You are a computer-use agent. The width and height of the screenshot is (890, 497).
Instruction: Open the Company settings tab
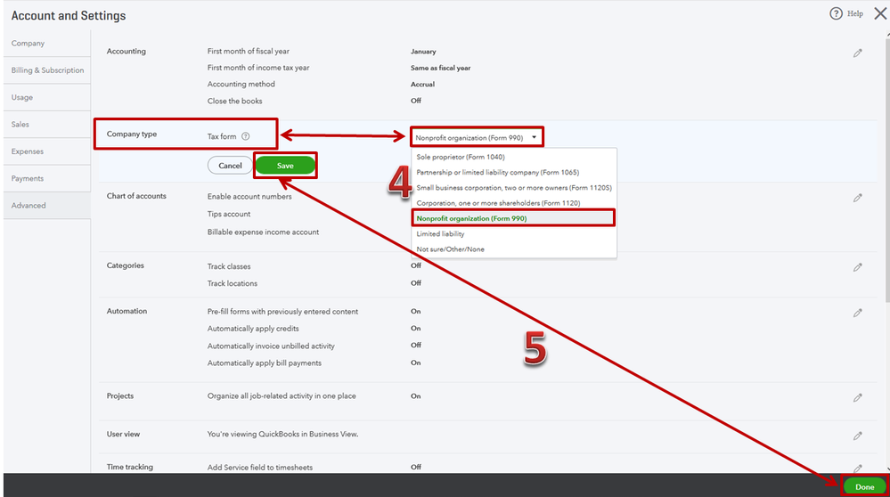pyautogui.click(x=46, y=43)
